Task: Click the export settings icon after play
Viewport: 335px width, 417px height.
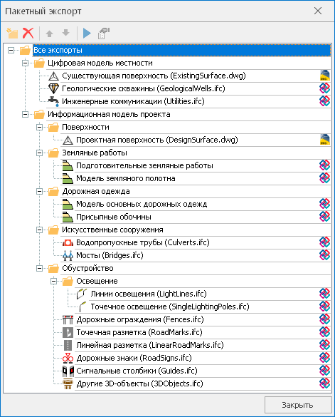Action: click(x=104, y=34)
